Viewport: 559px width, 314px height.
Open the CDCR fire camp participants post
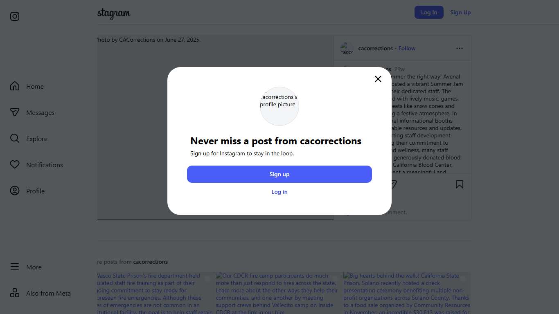tap(277, 293)
